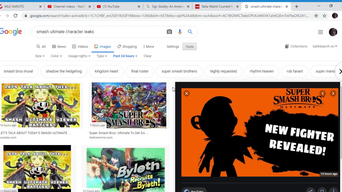Screen dimensions: 342x192
Task: Select the kingdom heart chip
Action: tap(106, 71)
